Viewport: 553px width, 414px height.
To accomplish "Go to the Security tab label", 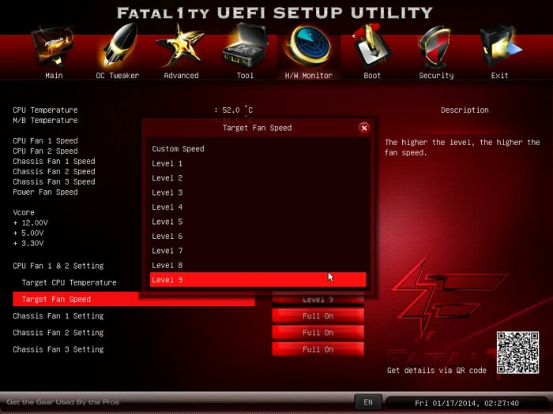I will [x=436, y=76].
